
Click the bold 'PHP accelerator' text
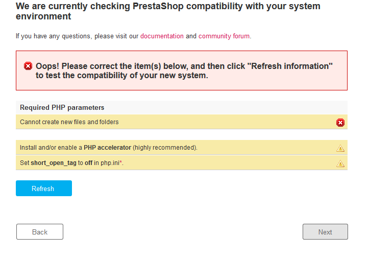pyautogui.click(x=107, y=148)
